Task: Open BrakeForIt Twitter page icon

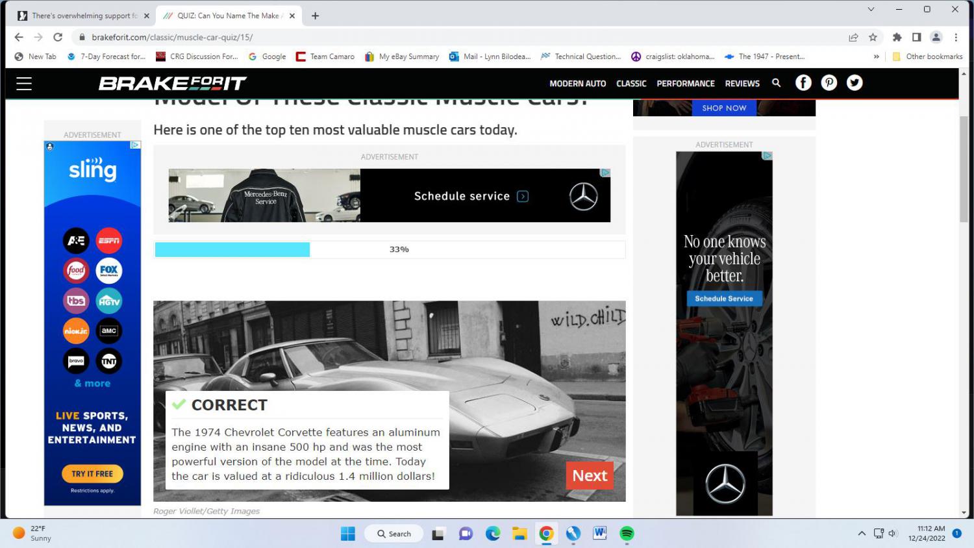Action: pyautogui.click(x=855, y=83)
